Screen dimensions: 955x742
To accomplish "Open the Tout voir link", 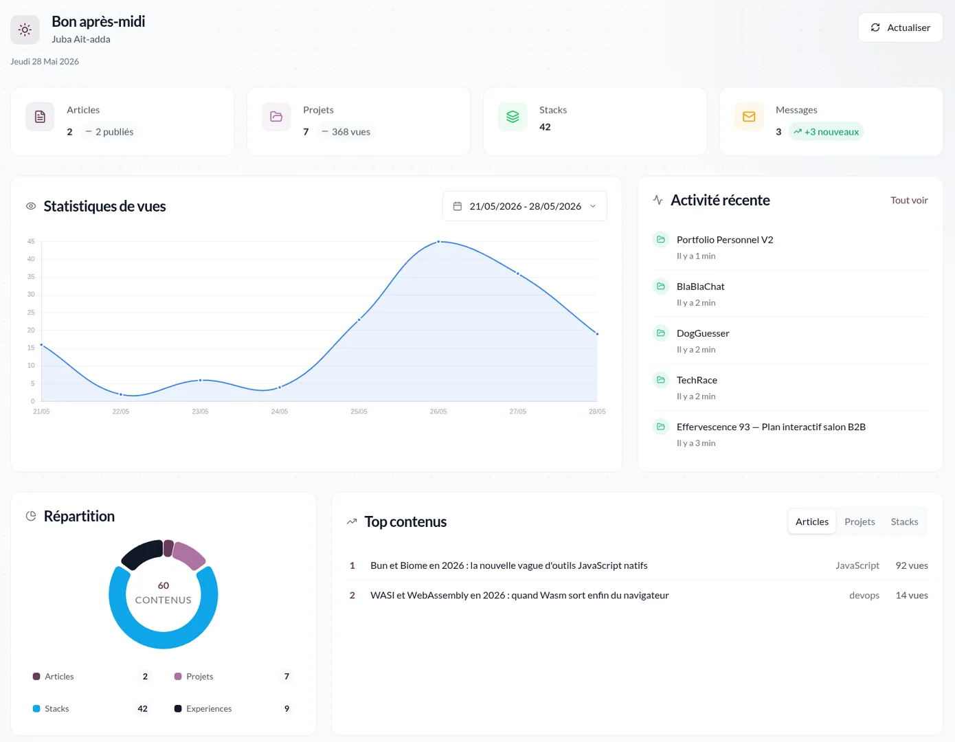I will pyautogui.click(x=909, y=200).
